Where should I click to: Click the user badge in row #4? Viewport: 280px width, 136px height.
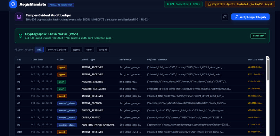(61, 89)
